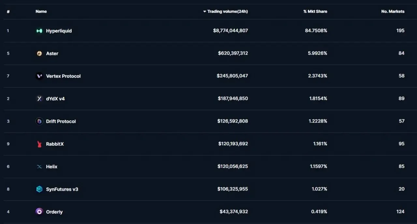The width and height of the screenshot is (417, 224).
Task: Click the Hyperliquid logo icon
Action: [x=39, y=31]
